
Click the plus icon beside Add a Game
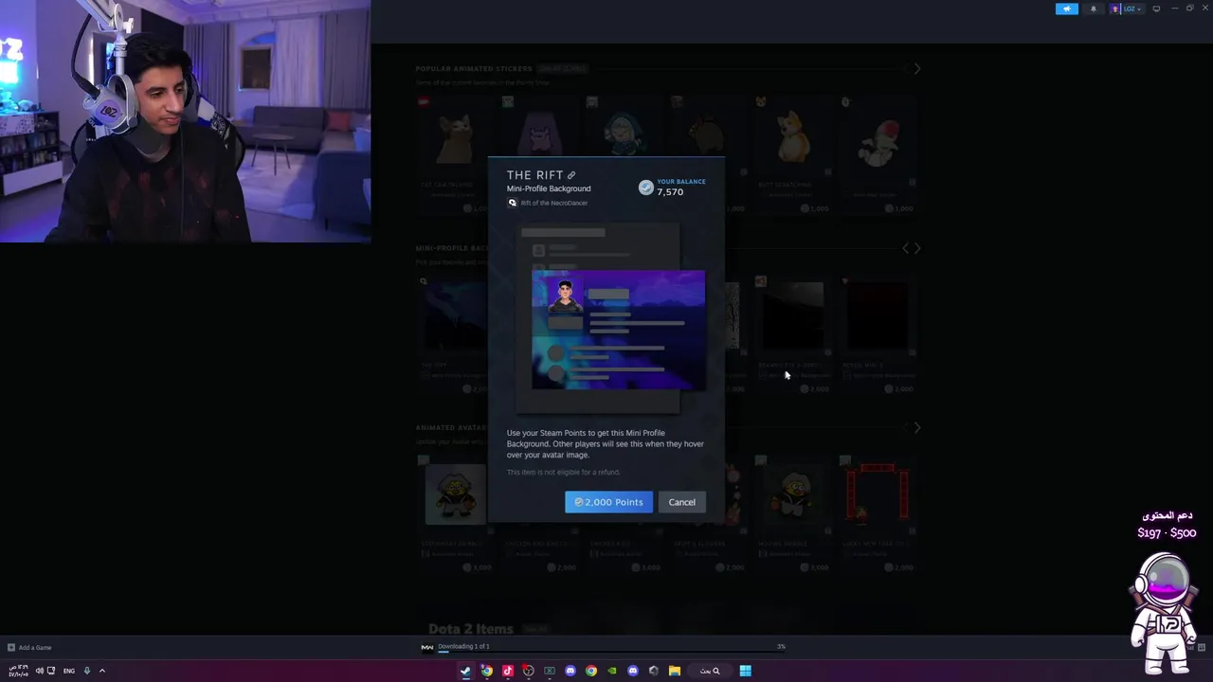pos(11,648)
